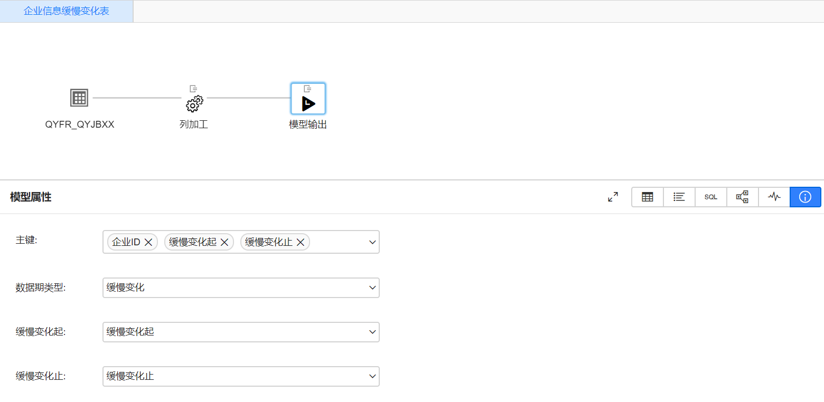The image size is (824, 402).
Task: Click small output icon above 模型输出 node
Action: point(308,89)
